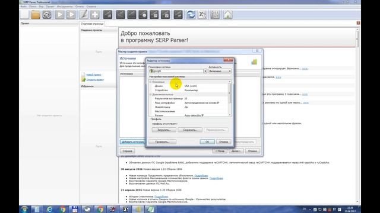Click the green notepad icon in the taskbar

click(x=150, y=209)
